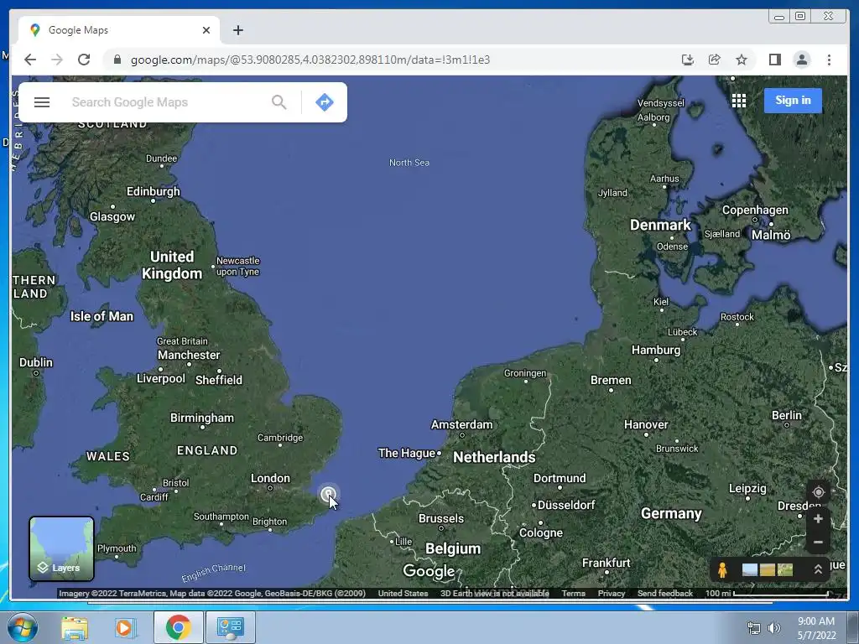Click the Amsterdam map label

461,424
